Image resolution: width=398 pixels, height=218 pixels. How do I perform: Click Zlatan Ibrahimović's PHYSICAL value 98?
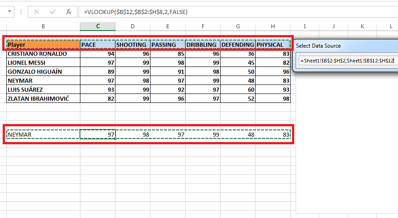click(273, 98)
